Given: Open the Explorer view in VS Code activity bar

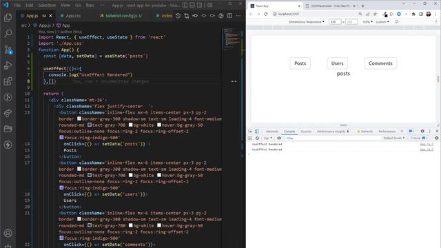Looking at the screenshot, I should point(8,17).
